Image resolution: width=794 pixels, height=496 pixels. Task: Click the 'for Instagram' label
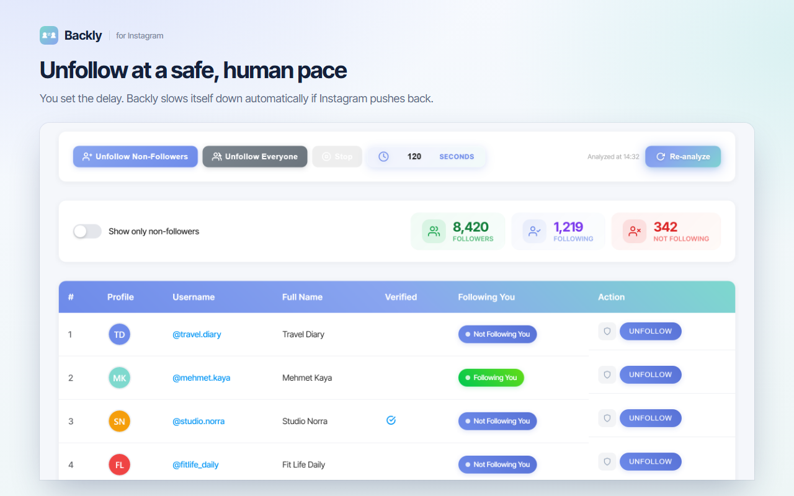coord(140,35)
